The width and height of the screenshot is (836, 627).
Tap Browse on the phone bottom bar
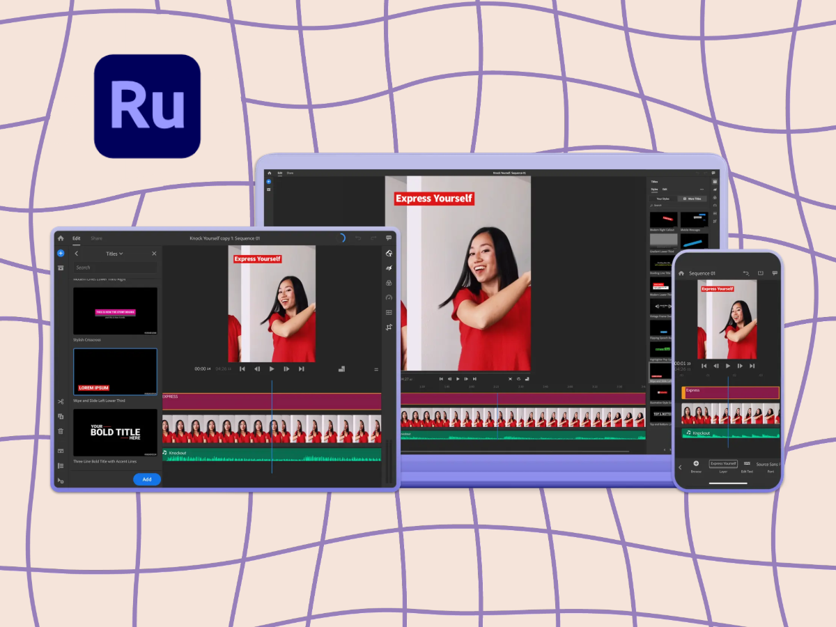(696, 464)
